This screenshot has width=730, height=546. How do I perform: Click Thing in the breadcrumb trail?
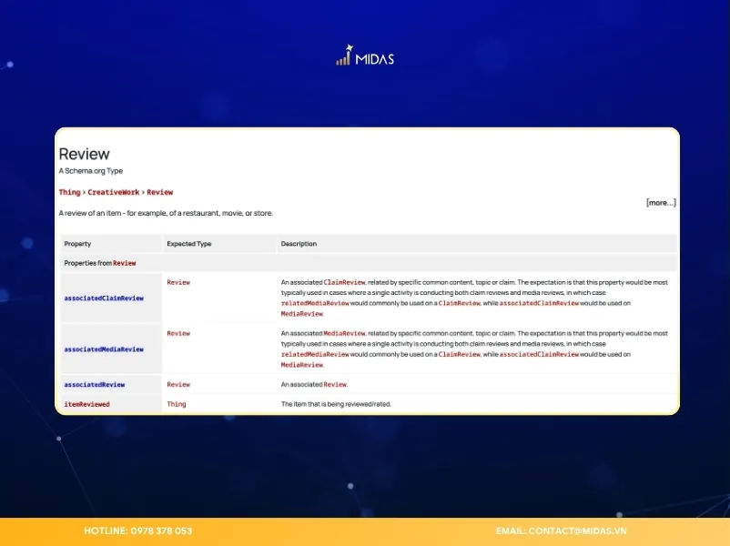69,192
